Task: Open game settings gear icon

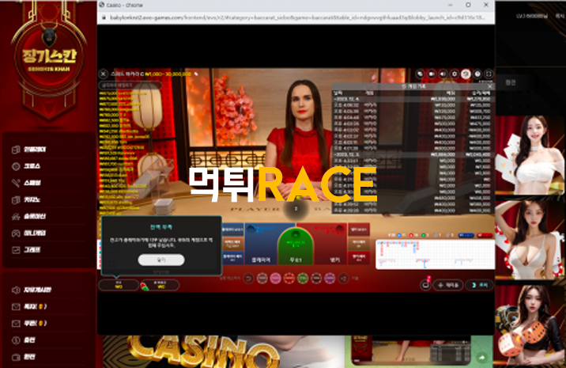Action: (x=455, y=74)
